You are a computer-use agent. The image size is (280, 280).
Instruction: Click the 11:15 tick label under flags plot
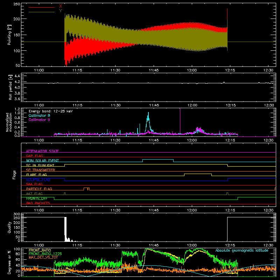tap(77, 210)
